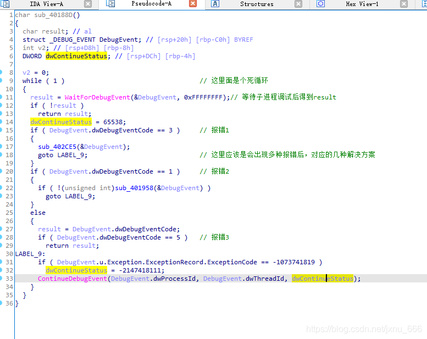Click LABEL_9 in goto on line 18
Image resolution: width=427 pixels, height=339 pixels.
[x=70, y=155]
